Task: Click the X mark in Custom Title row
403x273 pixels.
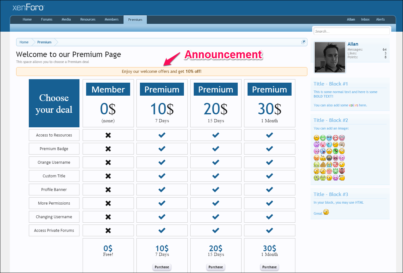Action: click(x=108, y=176)
